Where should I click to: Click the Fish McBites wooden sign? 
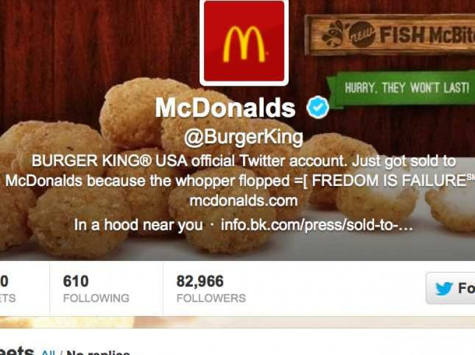pyautogui.click(x=390, y=35)
